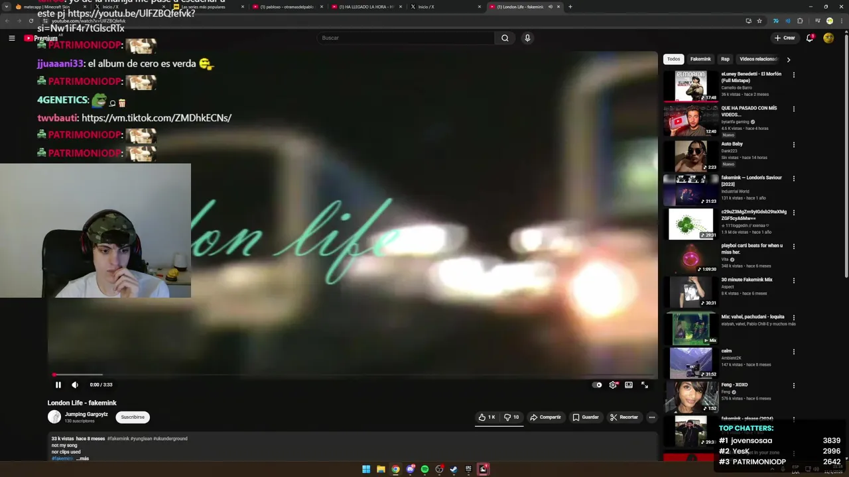
Task: Switch to the HA LLEGADO LA HORA tab
Action: 367,7
